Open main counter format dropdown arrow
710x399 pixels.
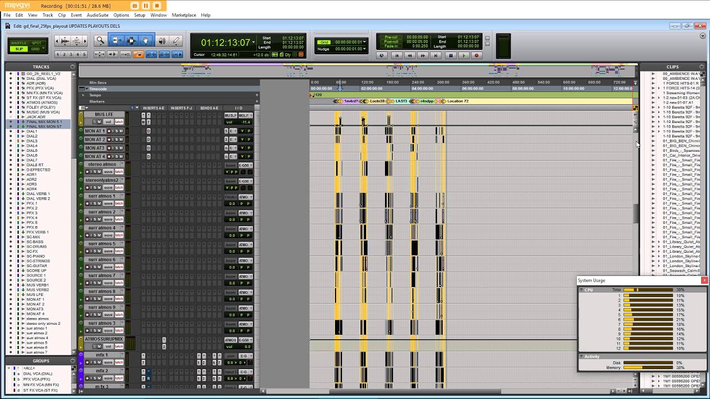tap(253, 43)
